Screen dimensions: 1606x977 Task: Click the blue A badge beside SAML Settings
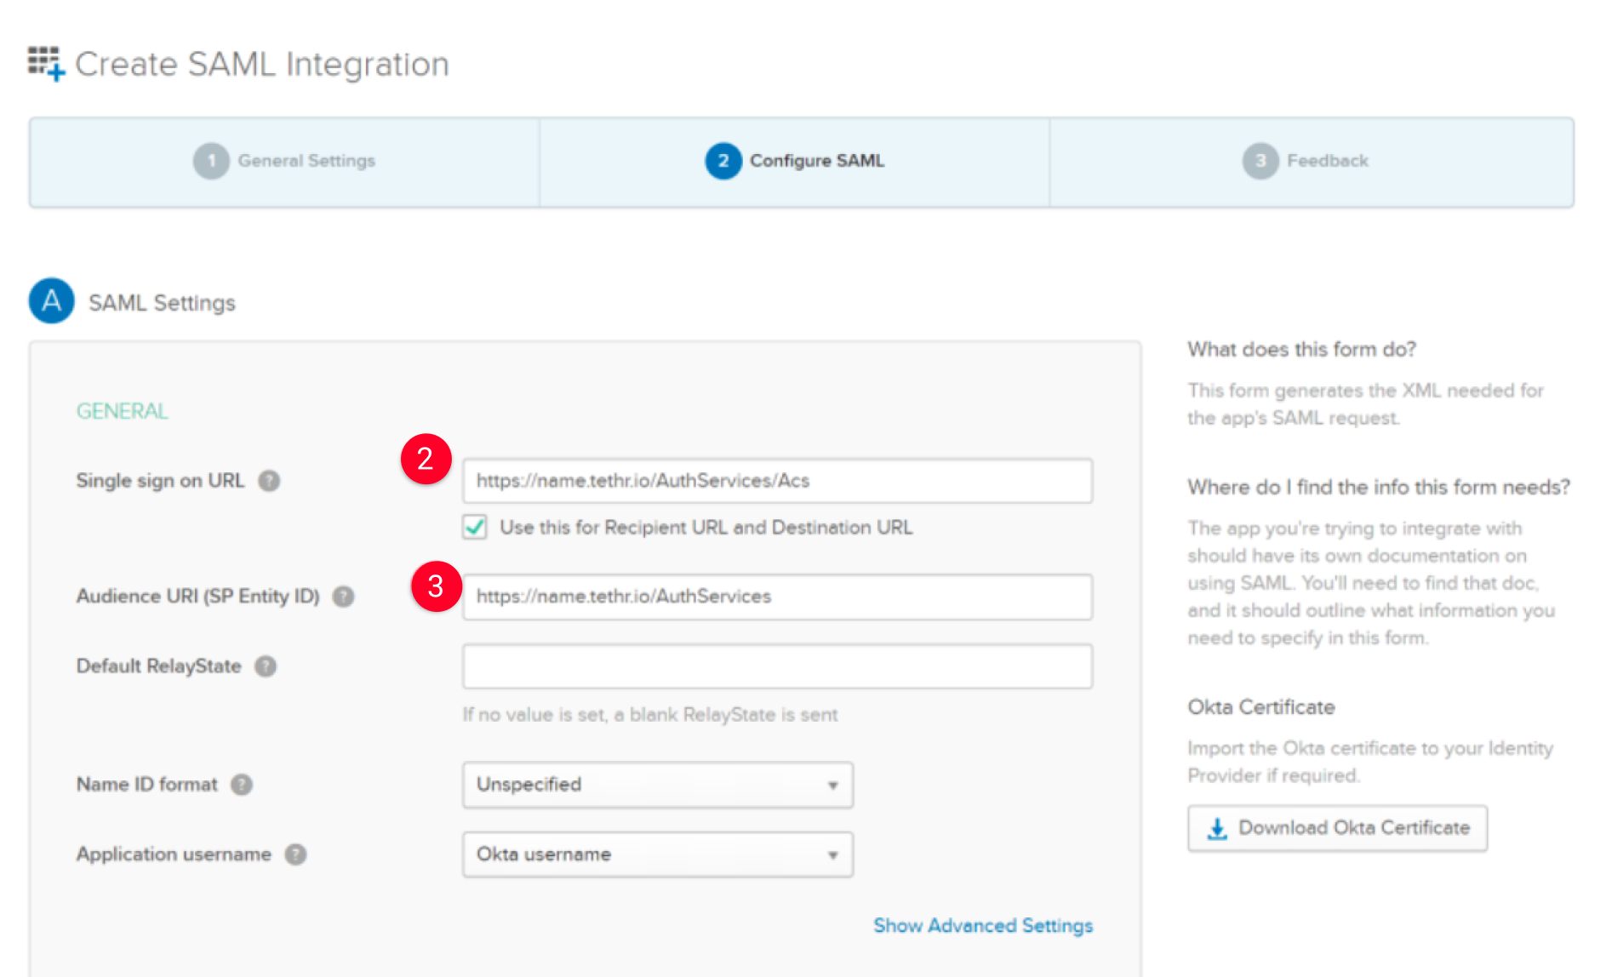click(51, 301)
